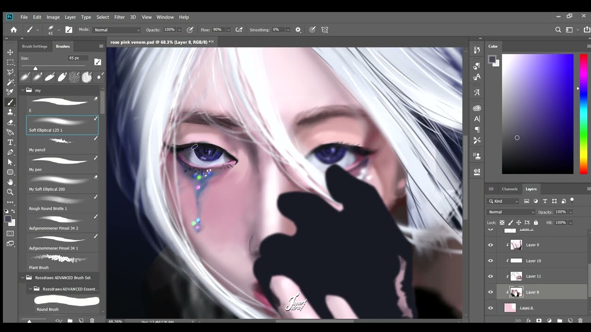
Task: Open the layer Kind filter dropdown
Action: pos(503,201)
